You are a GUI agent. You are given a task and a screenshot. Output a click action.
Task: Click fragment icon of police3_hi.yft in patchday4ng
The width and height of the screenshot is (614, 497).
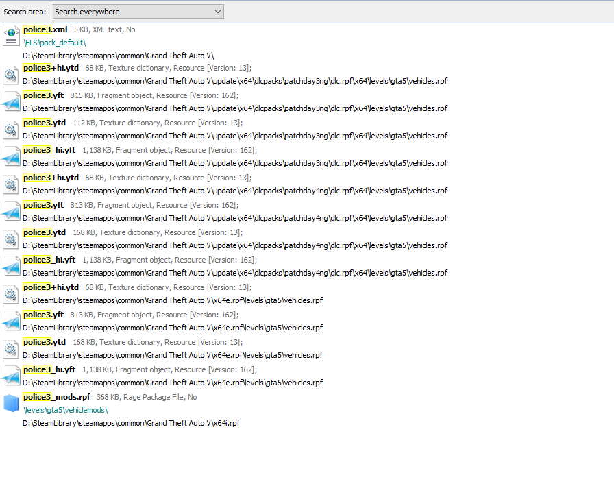[x=11, y=266]
